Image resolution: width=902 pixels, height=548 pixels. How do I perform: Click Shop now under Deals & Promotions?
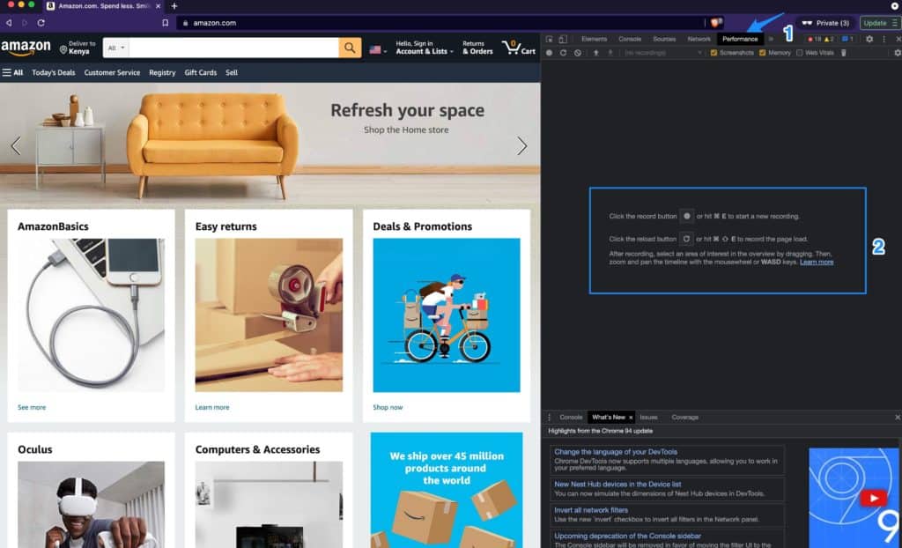(388, 408)
